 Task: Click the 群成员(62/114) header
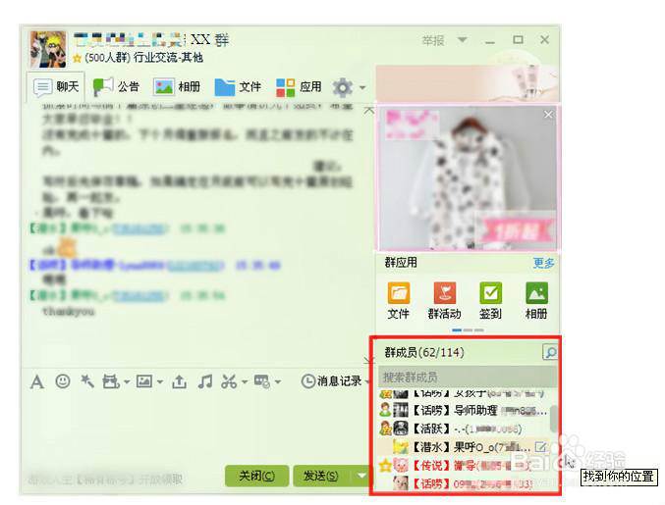(x=424, y=352)
